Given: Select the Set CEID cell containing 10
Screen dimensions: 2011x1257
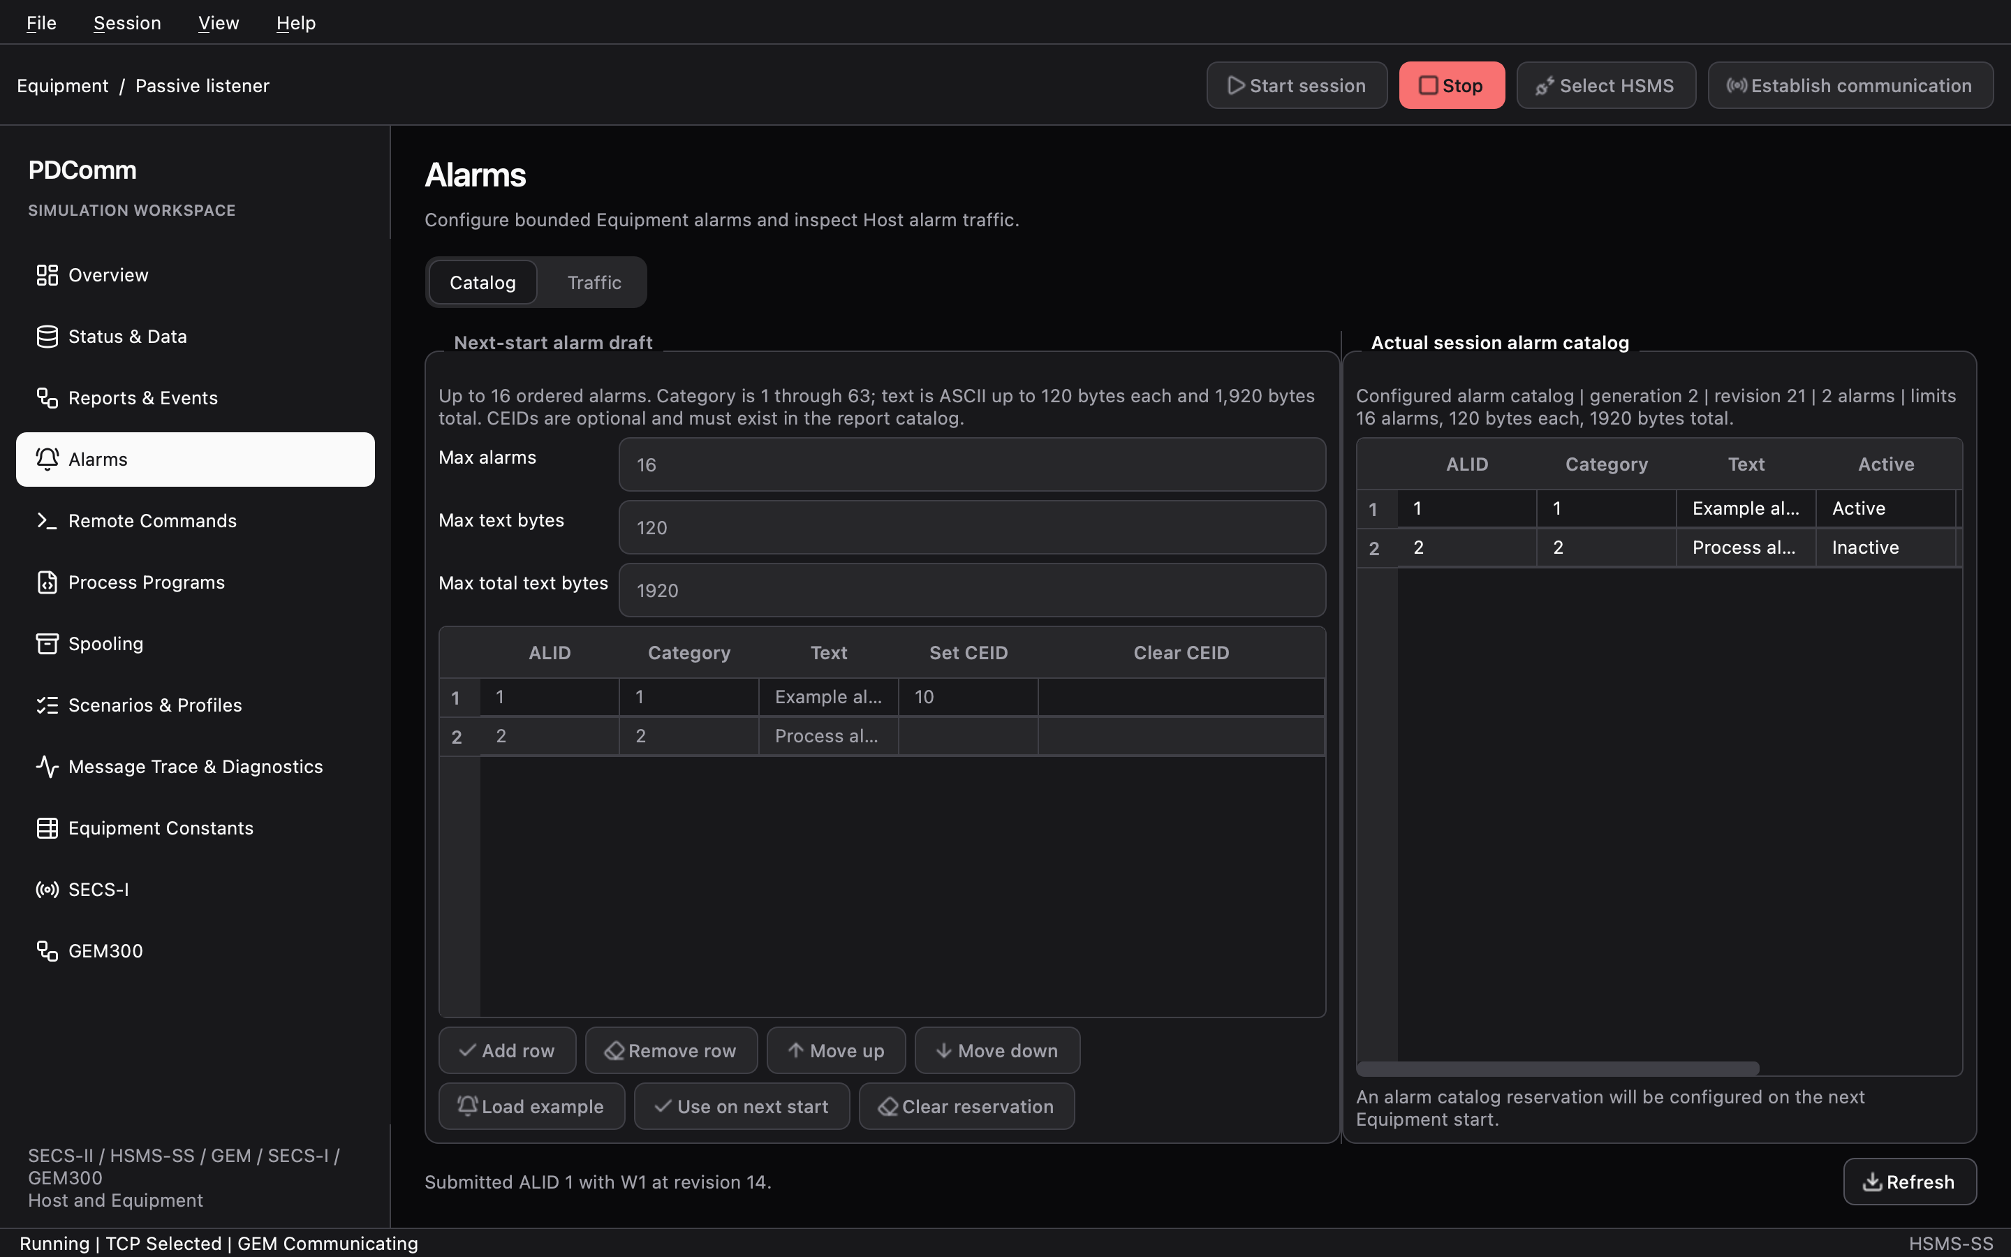Looking at the screenshot, I should 968,697.
